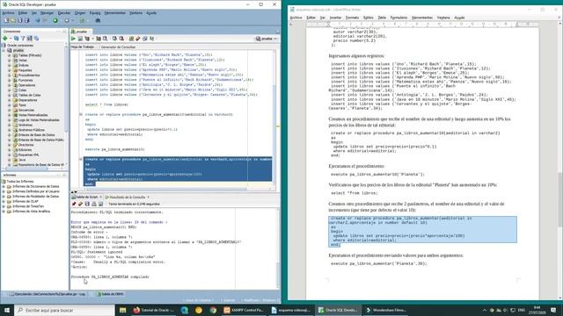Click the Filter funnel icon in Conexiones panel
The height and width of the screenshot is (316, 563).
pyautogui.click(x=23, y=38)
